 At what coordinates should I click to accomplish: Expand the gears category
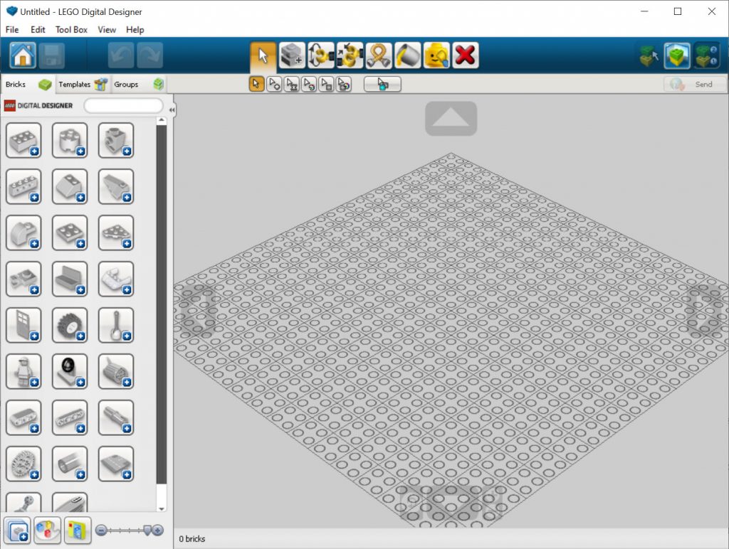[23, 464]
